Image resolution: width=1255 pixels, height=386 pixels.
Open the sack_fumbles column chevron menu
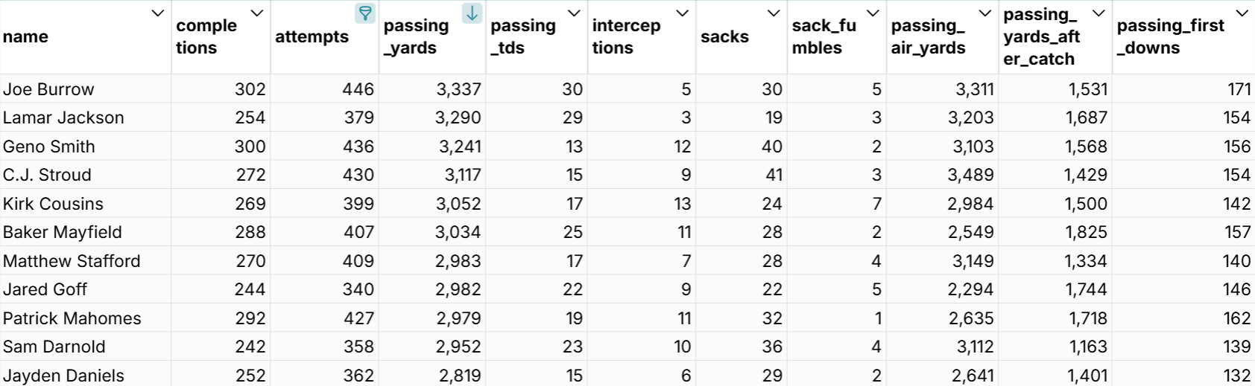pyautogui.click(x=873, y=13)
